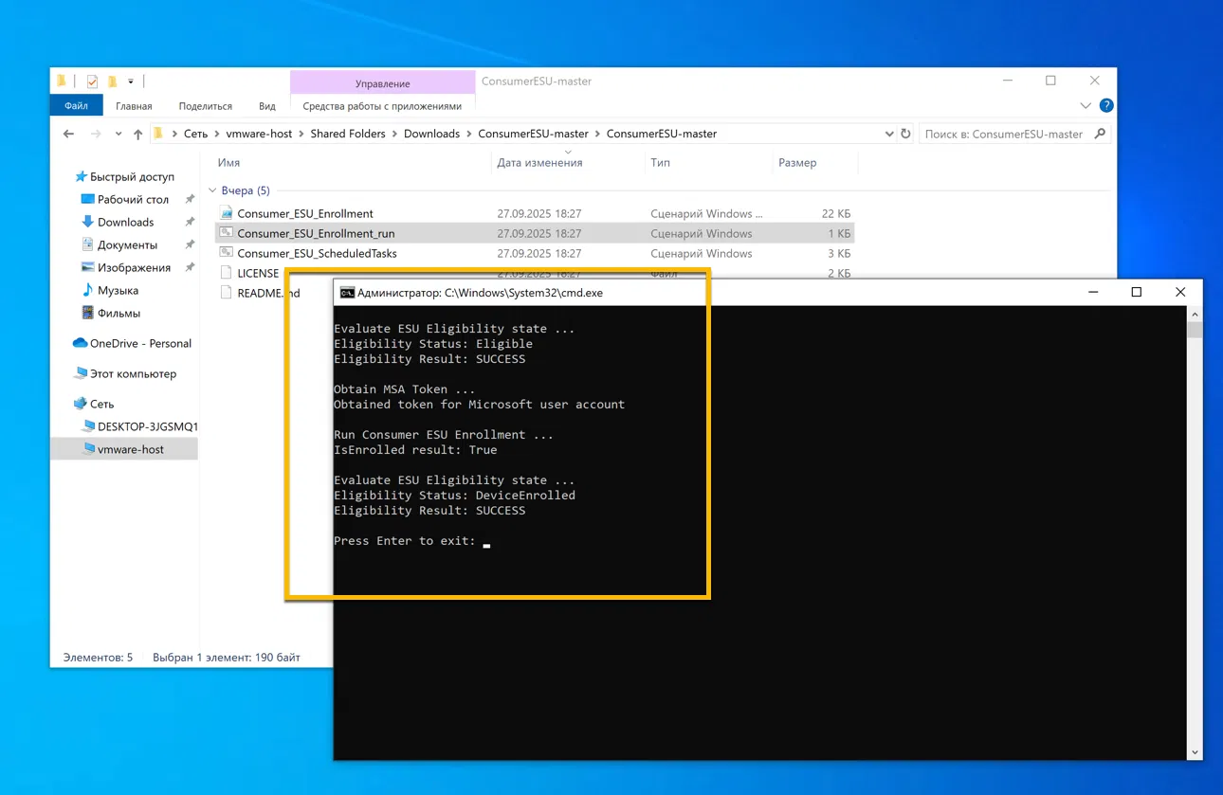Click the Consumer_ESU_ScheduledTasks script file icon
Viewport: 1223px width, 795px height.
click(227, 253)
